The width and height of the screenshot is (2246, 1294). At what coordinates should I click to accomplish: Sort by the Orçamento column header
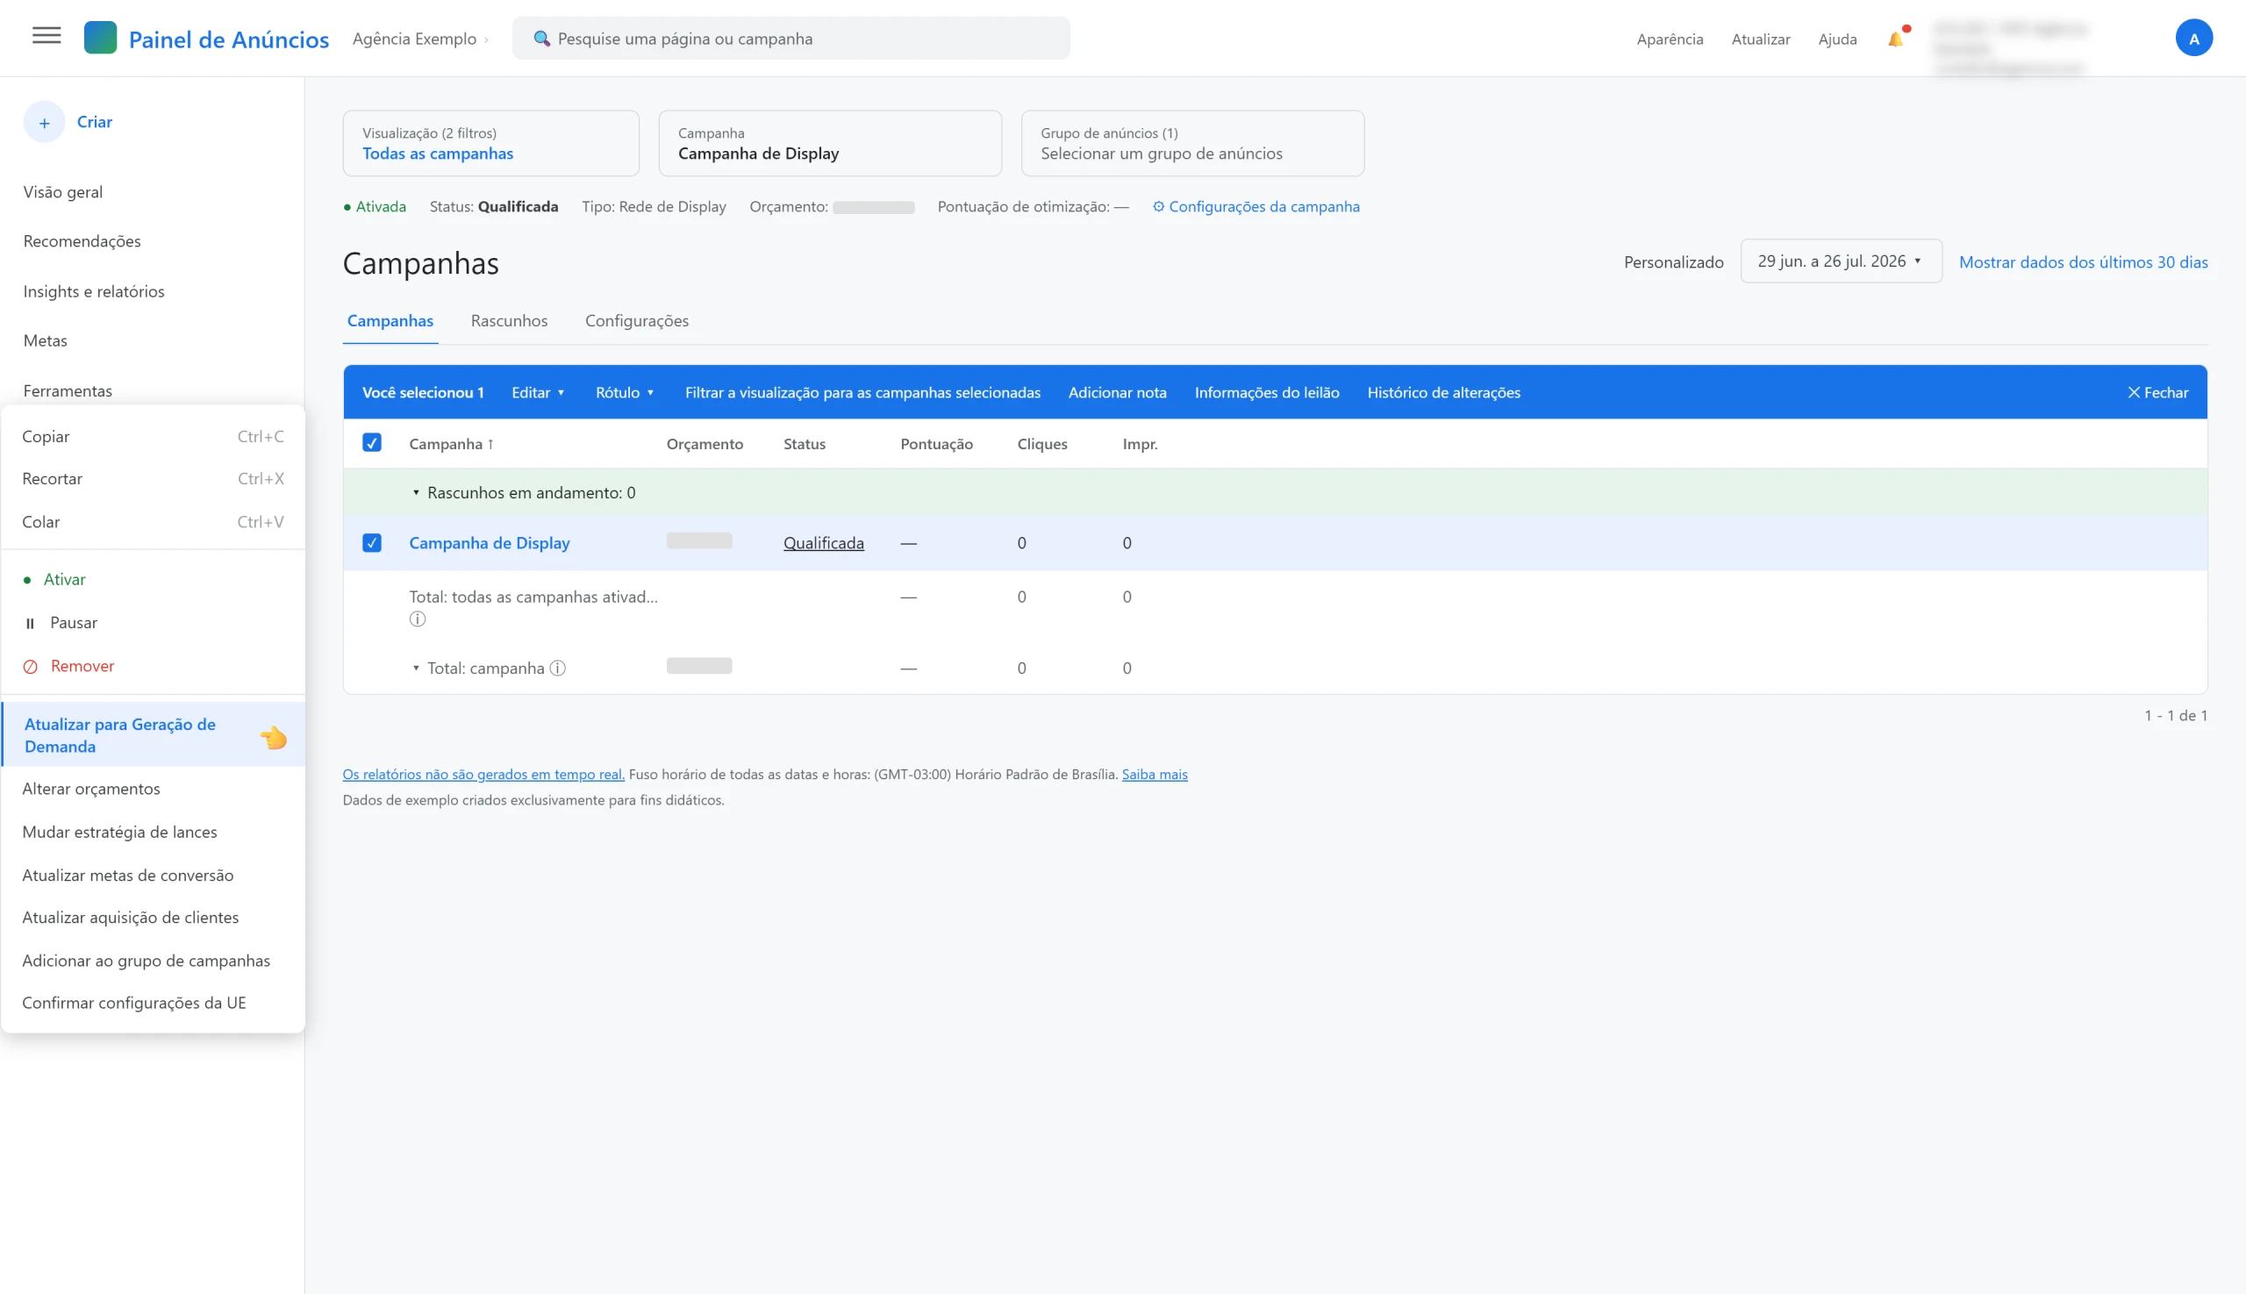coord(705,445)
